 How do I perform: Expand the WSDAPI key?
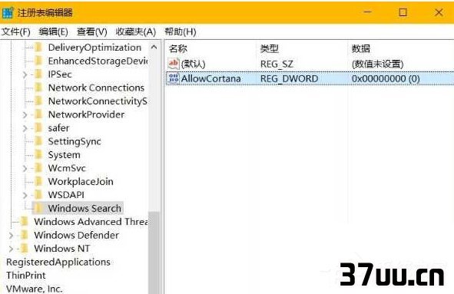click(x=25, y=195)
